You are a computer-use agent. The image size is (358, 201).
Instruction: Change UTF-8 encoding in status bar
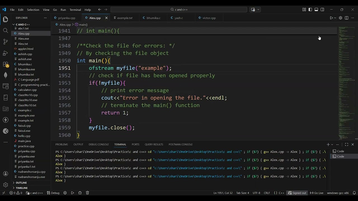[x=256, y=193]
